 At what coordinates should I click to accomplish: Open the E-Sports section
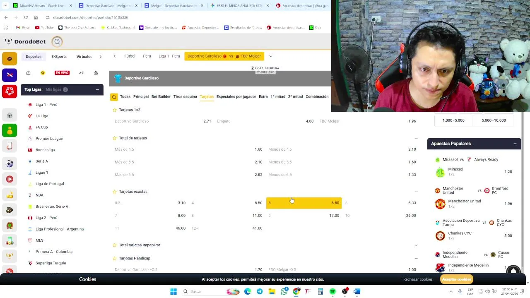tap(59, 57)
